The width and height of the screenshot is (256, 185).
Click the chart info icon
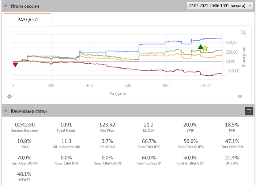point(240,97)
